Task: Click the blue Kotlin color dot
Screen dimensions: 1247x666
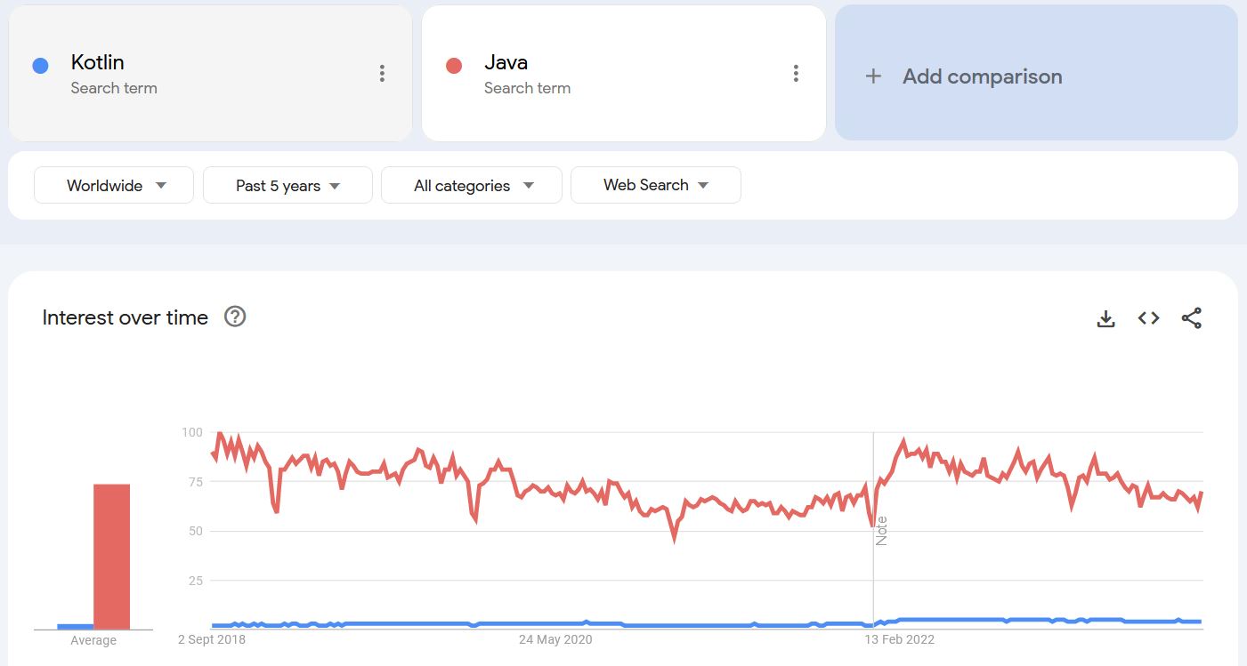Action: (x=40, y=66)
